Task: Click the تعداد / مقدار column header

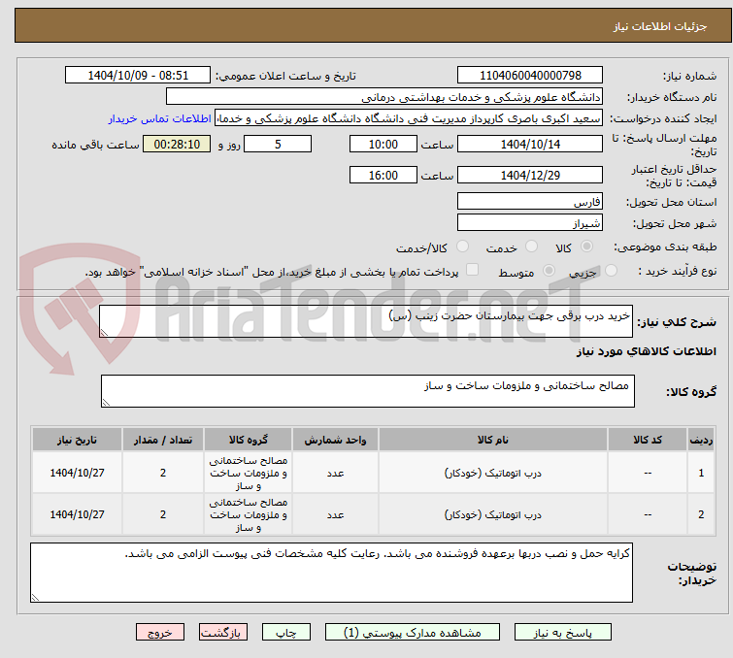Action: [x=163, y=440]
